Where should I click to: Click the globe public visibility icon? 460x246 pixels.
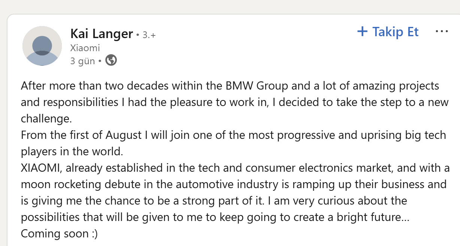pos(111,60)
